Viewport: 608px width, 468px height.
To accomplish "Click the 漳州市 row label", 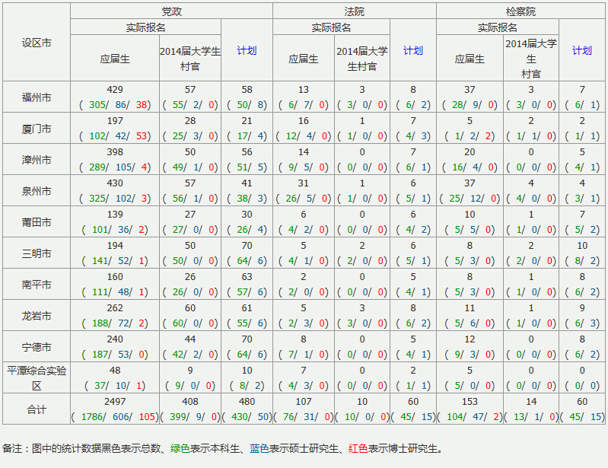I will tap(37, 160).
